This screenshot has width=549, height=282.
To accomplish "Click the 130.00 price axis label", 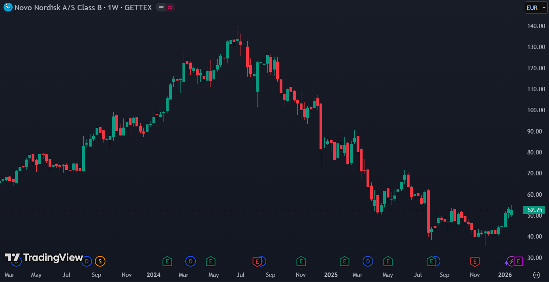I will pos(536,47).
